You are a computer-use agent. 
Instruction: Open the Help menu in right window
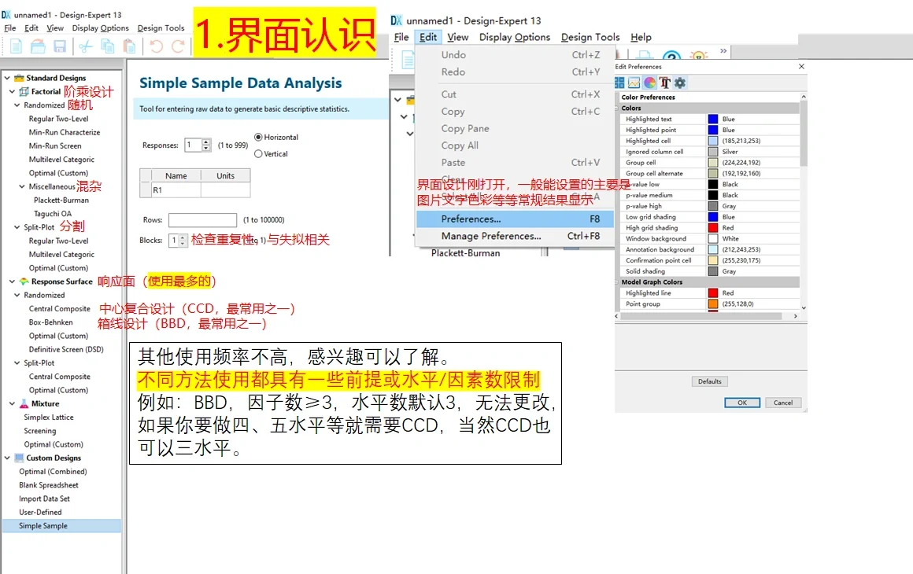(641, 37)
